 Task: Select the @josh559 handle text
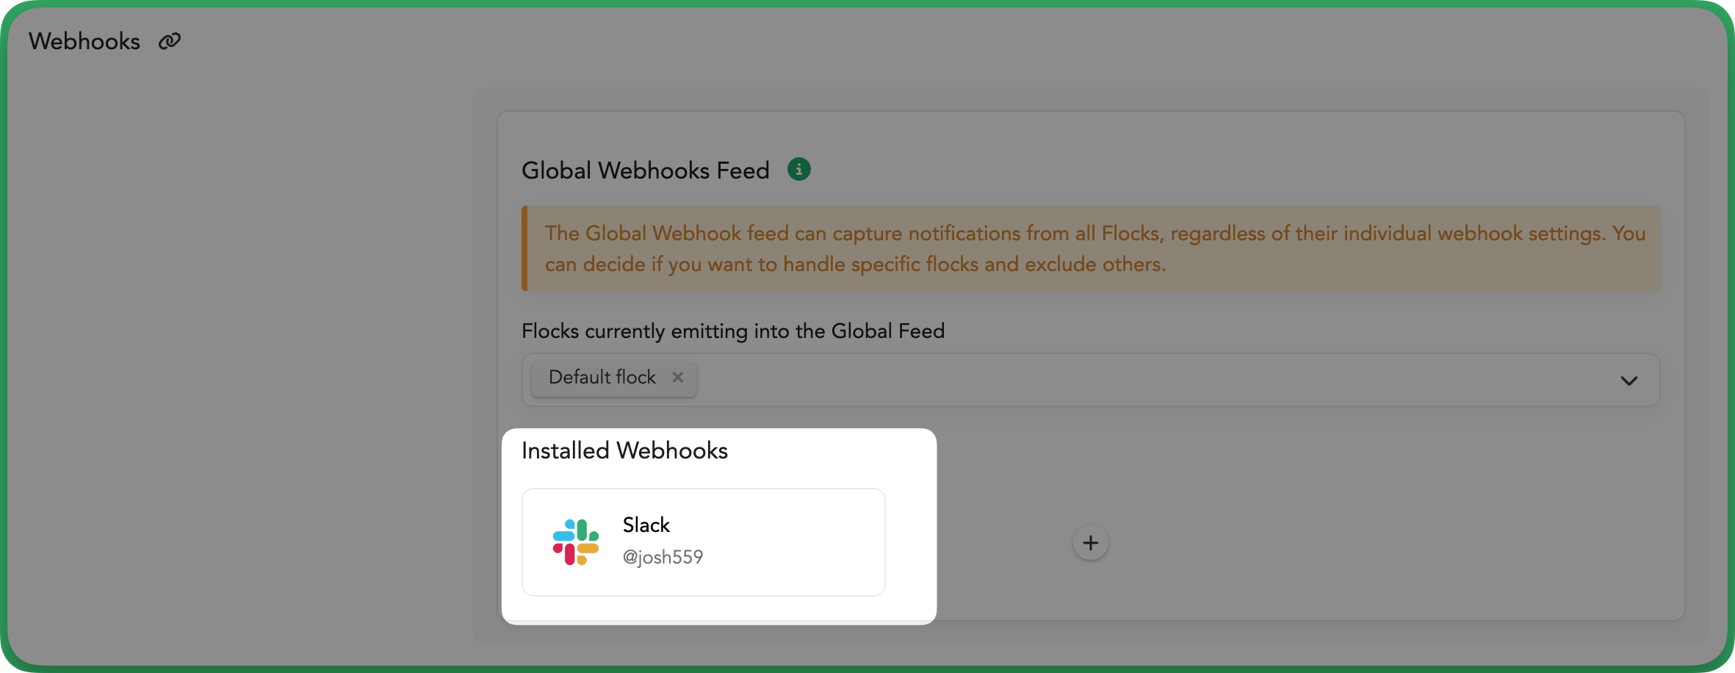pyautogui.click(x=663, y=557)
